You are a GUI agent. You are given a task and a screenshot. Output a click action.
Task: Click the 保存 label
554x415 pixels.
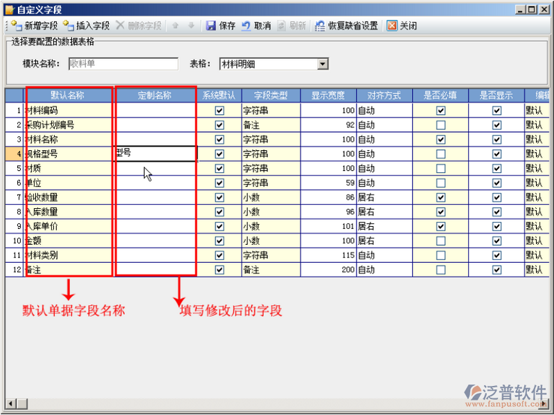(x=227, y=26)
